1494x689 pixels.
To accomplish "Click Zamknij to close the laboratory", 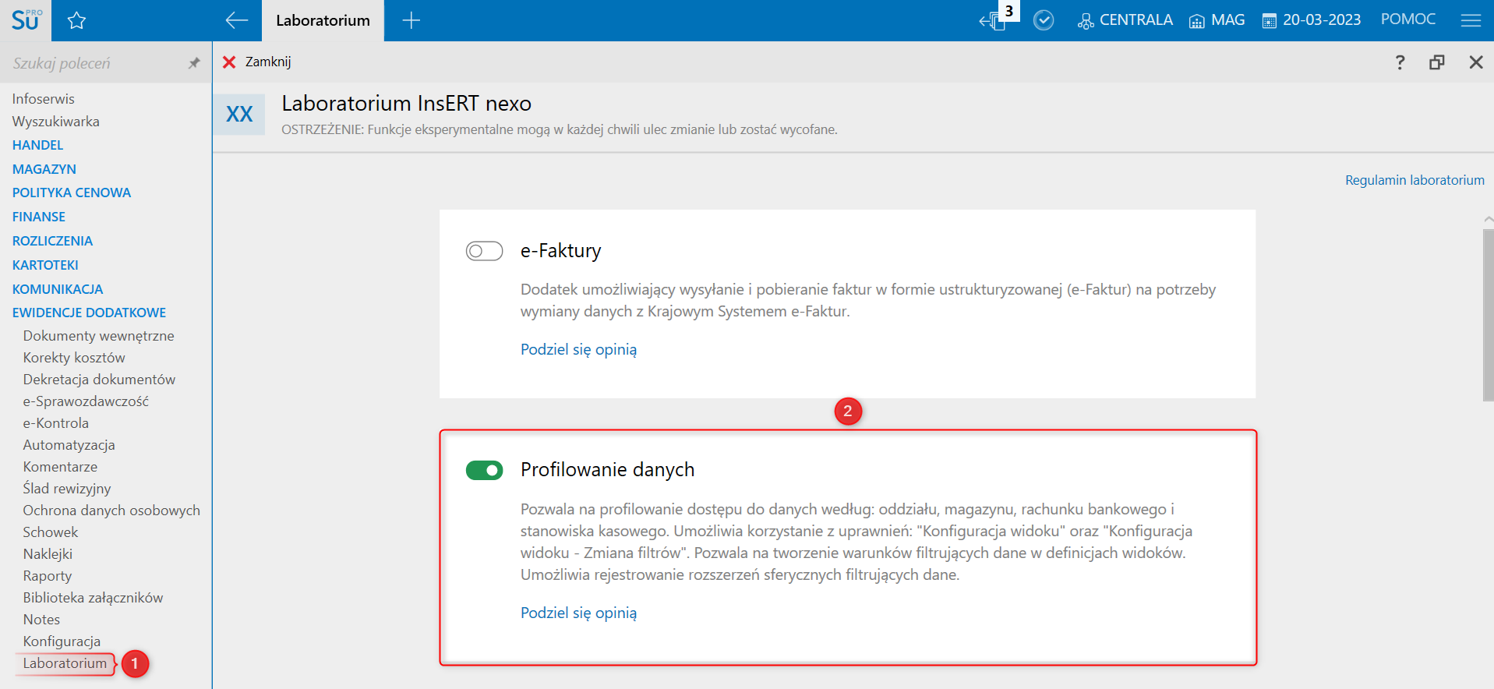I will pyautogui.click(x=256, y=62).
